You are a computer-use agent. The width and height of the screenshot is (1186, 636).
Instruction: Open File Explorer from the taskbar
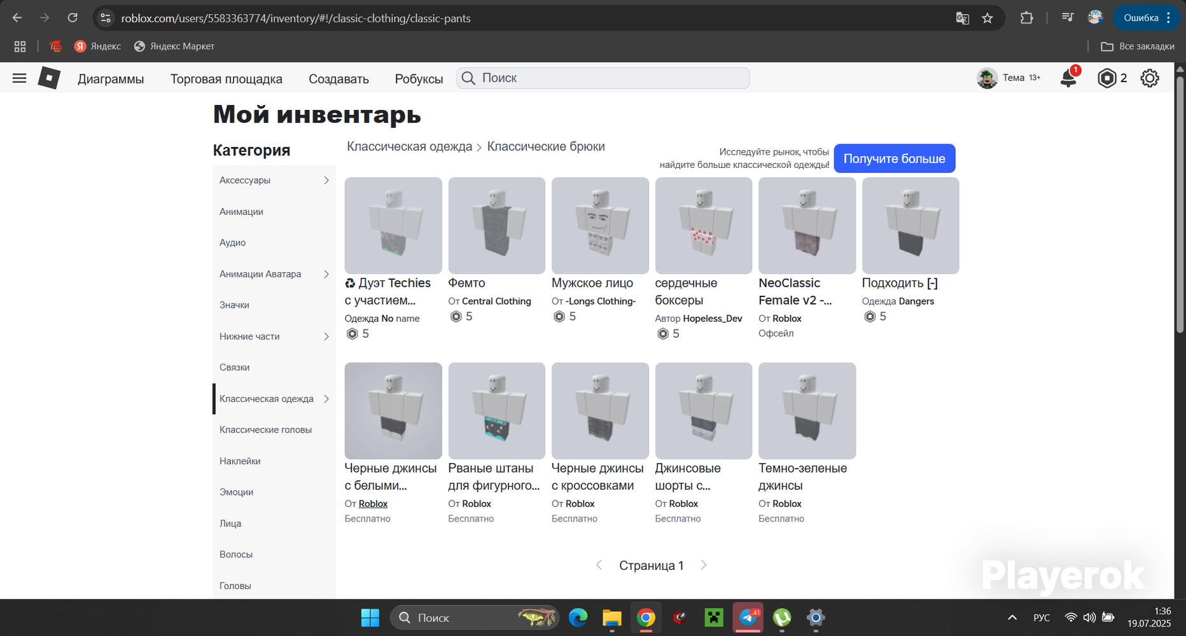tap(612, 618)
